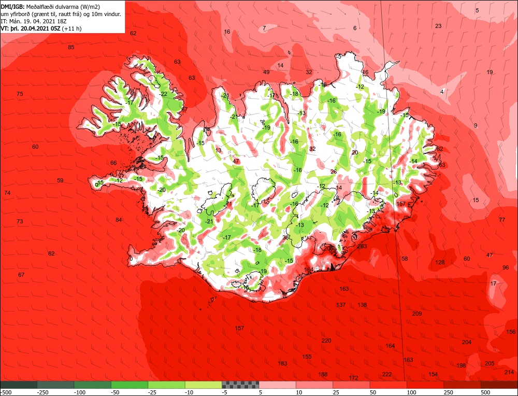Click the map value '209' over the southeast ocean
Image resolution: width=518 pixels, height=396 pixels.
tap(417, 314)
